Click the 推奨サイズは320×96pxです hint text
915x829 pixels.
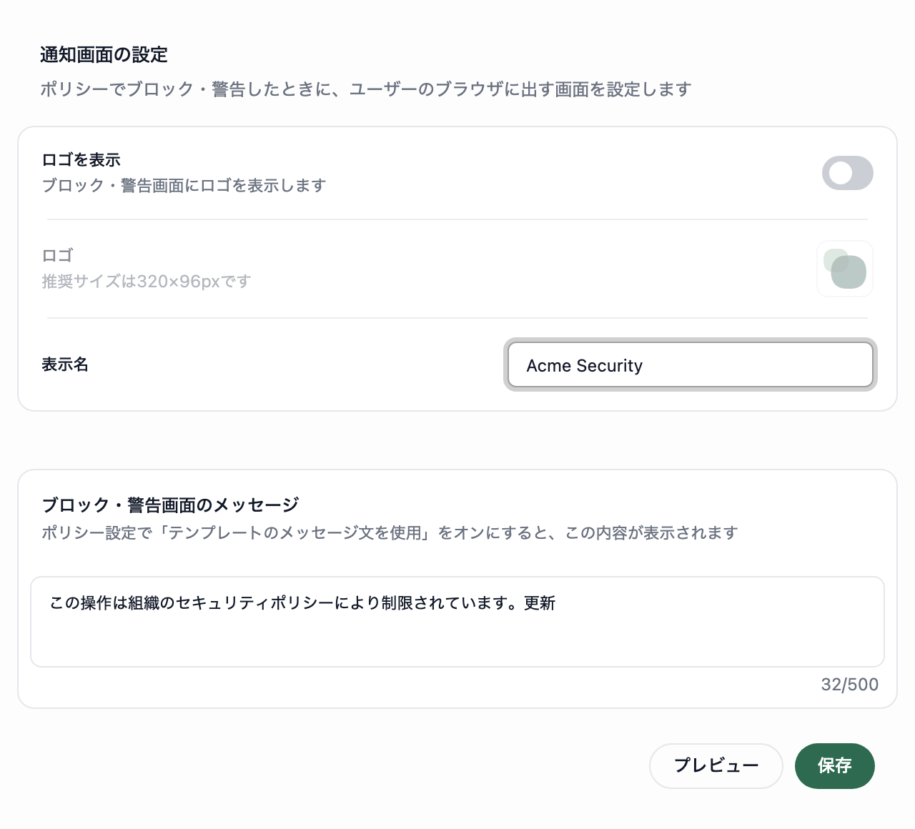click(147, 282)
